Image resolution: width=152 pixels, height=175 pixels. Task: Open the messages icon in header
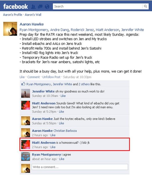40,7
